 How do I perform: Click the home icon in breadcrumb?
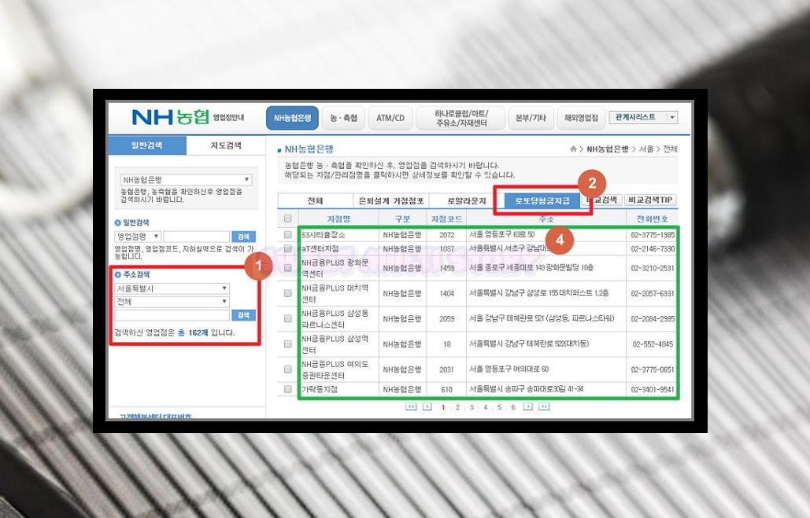573,149
